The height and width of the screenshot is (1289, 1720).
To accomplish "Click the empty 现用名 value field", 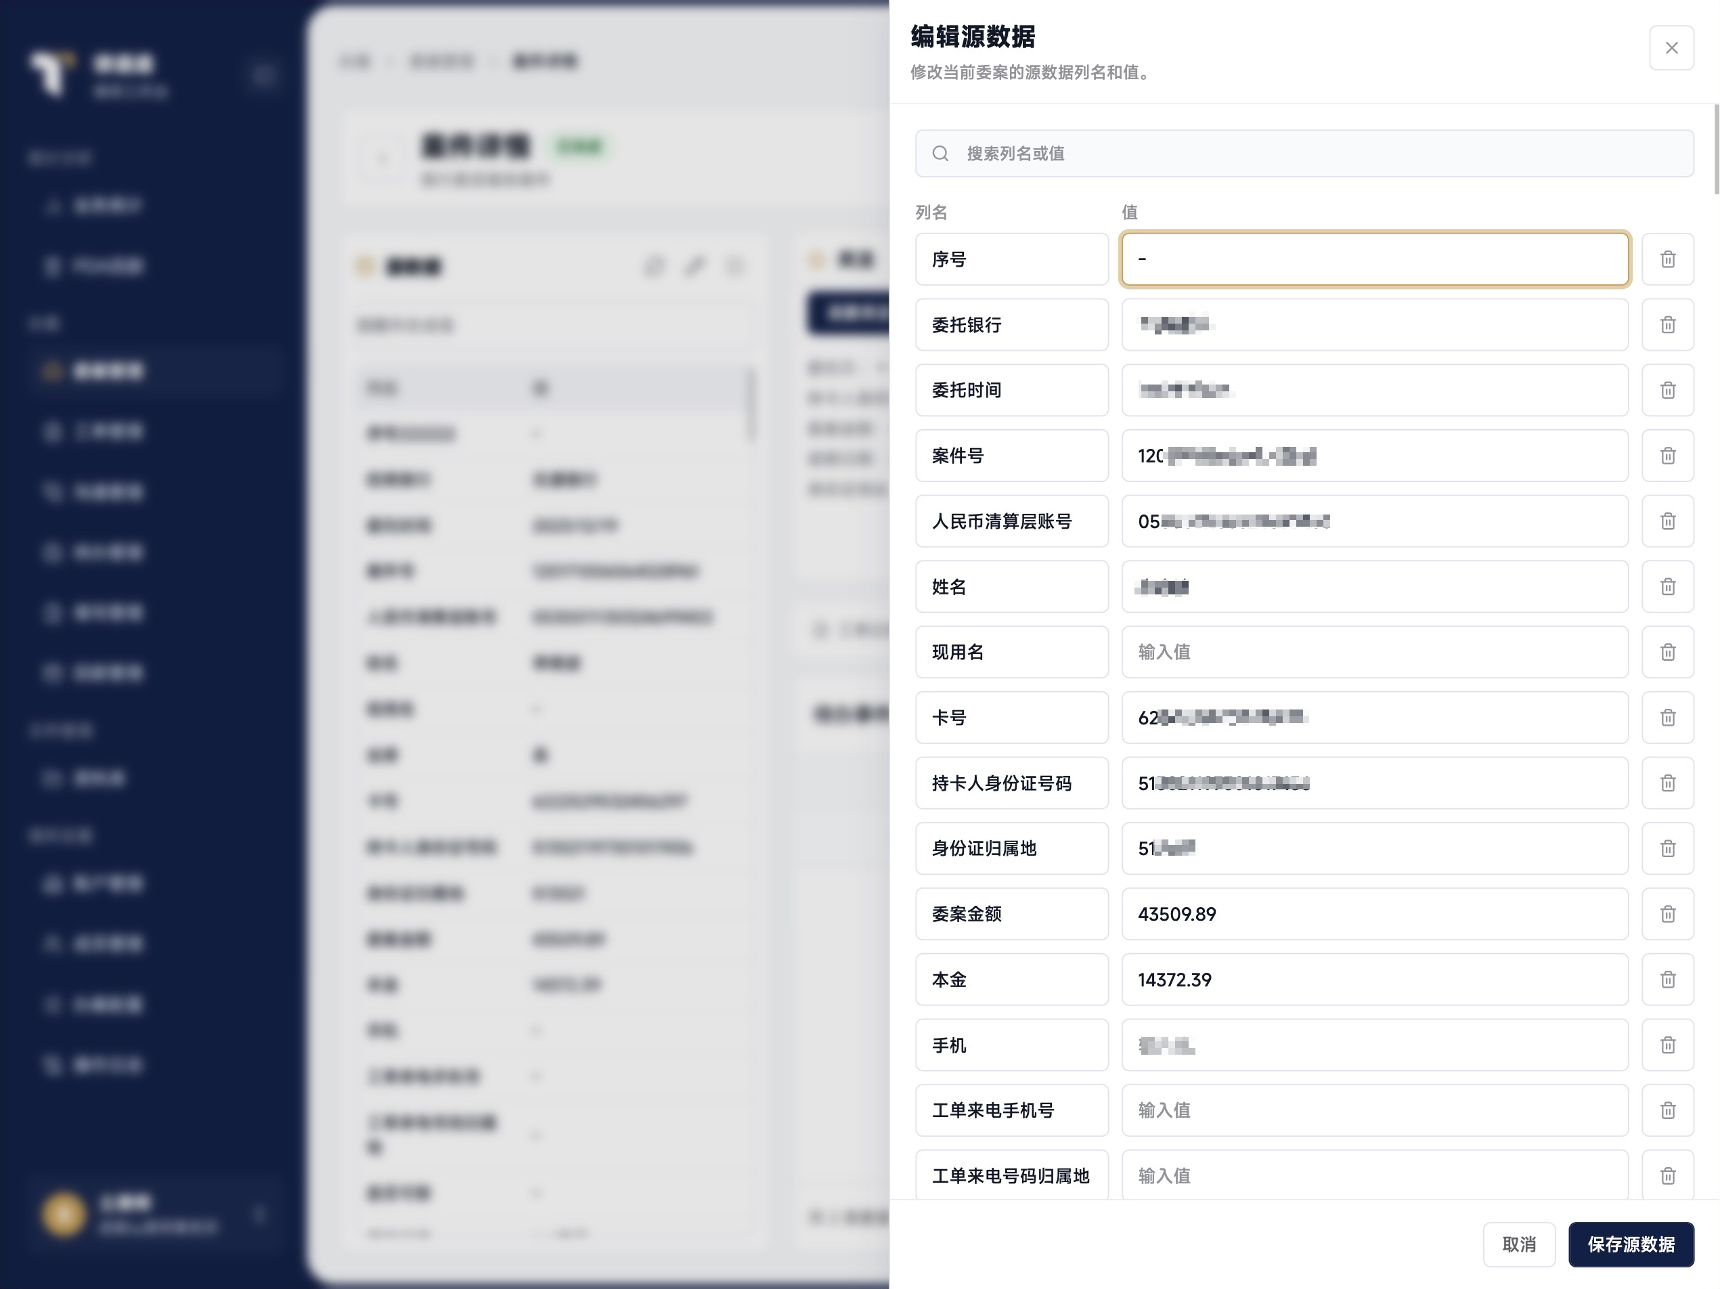I will pos(1375,652).
